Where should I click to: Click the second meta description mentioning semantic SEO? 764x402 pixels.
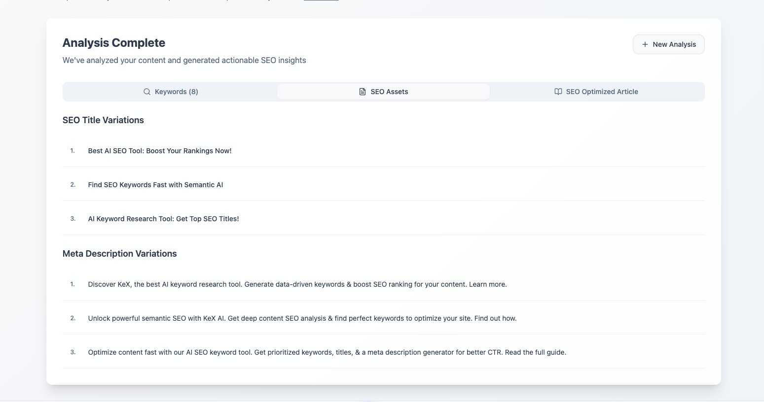[x=302, y=318]
